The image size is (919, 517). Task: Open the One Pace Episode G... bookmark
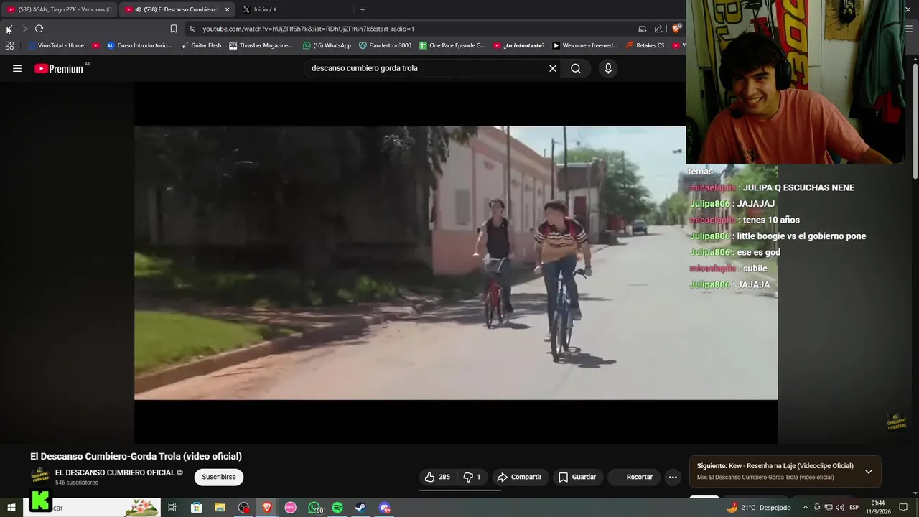[452, 45]
